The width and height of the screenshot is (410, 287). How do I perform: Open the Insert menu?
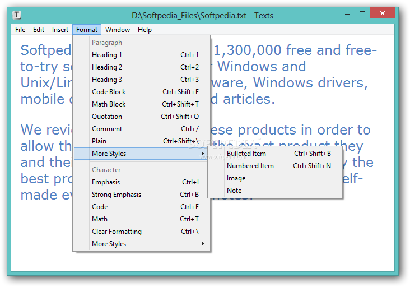click(60, 30)
